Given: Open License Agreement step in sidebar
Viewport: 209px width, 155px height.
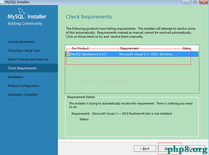Looking at the screenshot, I should pos(21,42).
